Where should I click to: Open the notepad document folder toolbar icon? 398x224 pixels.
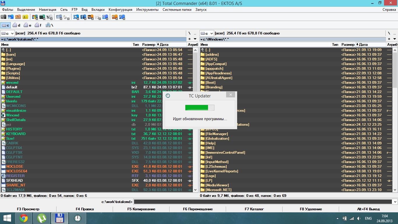(x=98, y=17)
